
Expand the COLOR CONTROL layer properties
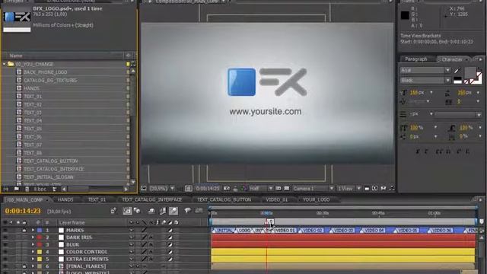click(33, 252)
